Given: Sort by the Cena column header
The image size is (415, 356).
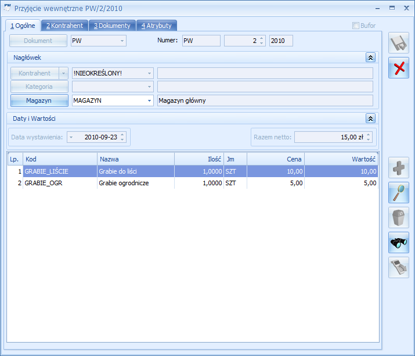Looking at the screenshot, I should tap(276, 159).
